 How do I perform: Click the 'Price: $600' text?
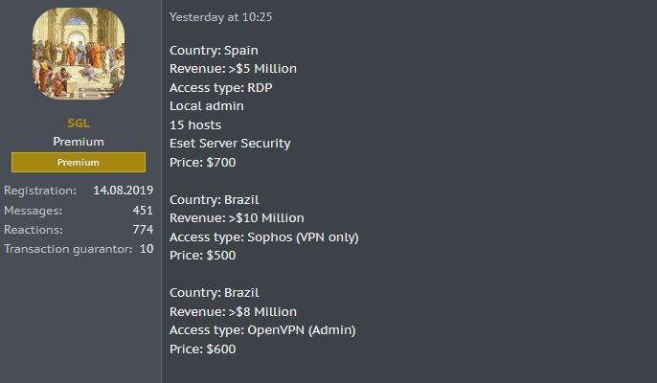coord(203,349)
